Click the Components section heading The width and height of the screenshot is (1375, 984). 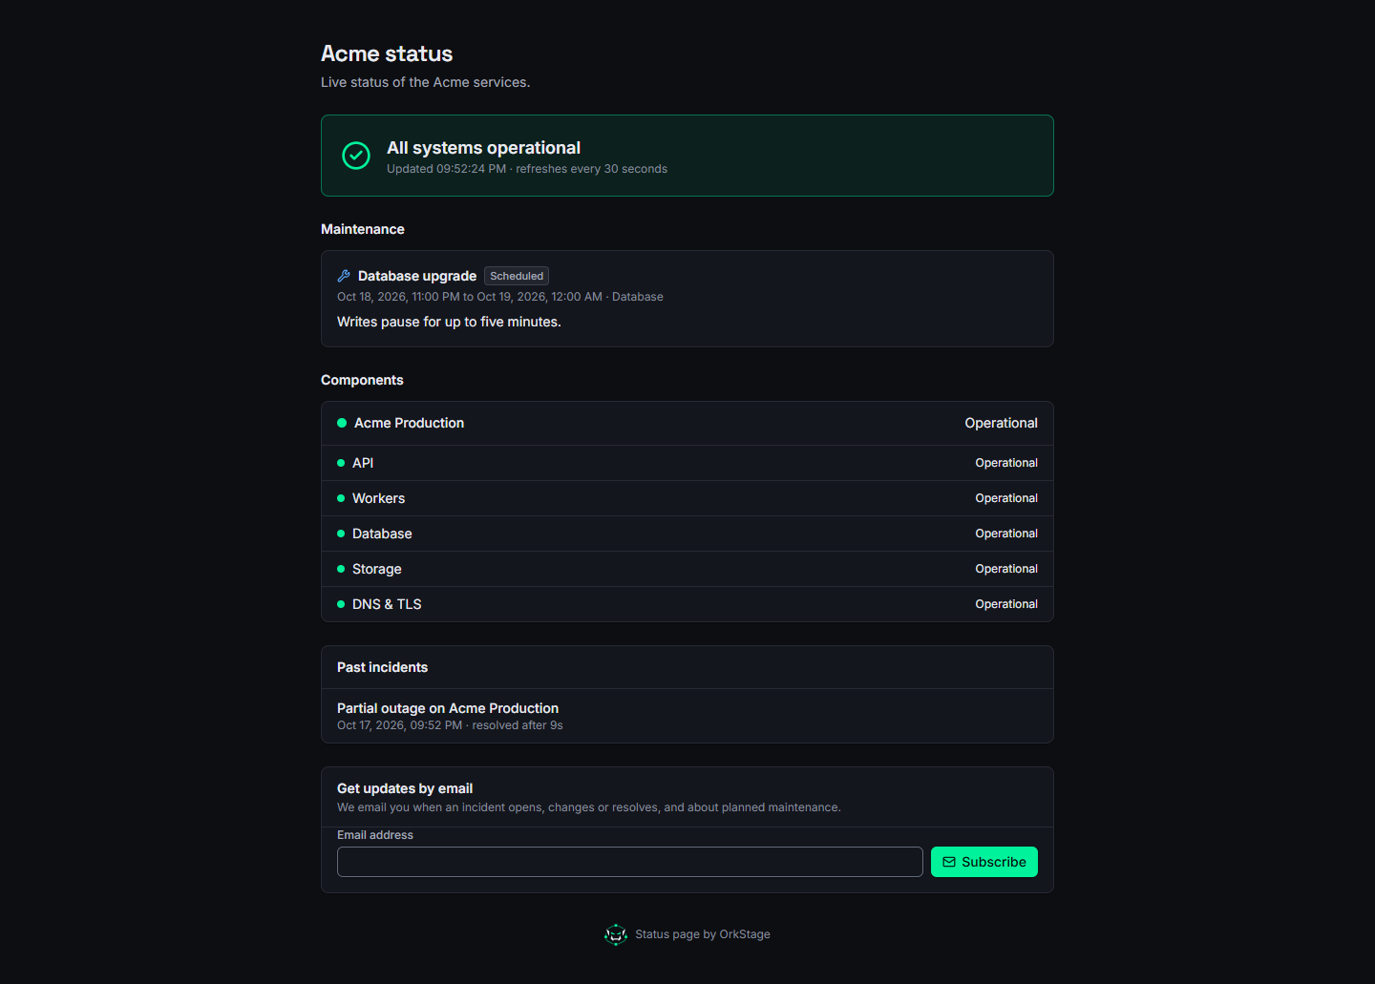click(x=362, y=380)
